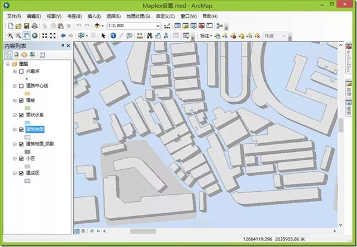Open the map scale 1:2,000 dropdown
The image size is (357, 247).
[x=158, y=26]
